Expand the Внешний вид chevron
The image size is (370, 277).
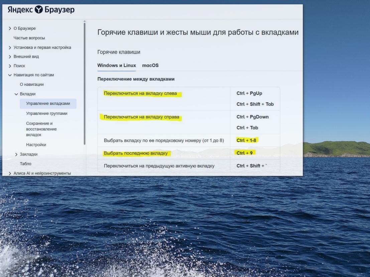(x=10, y=57)
